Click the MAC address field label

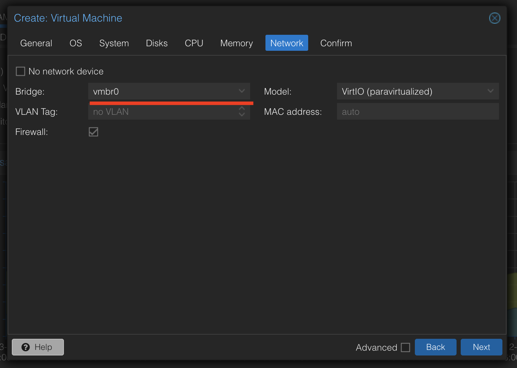[293, 112]
